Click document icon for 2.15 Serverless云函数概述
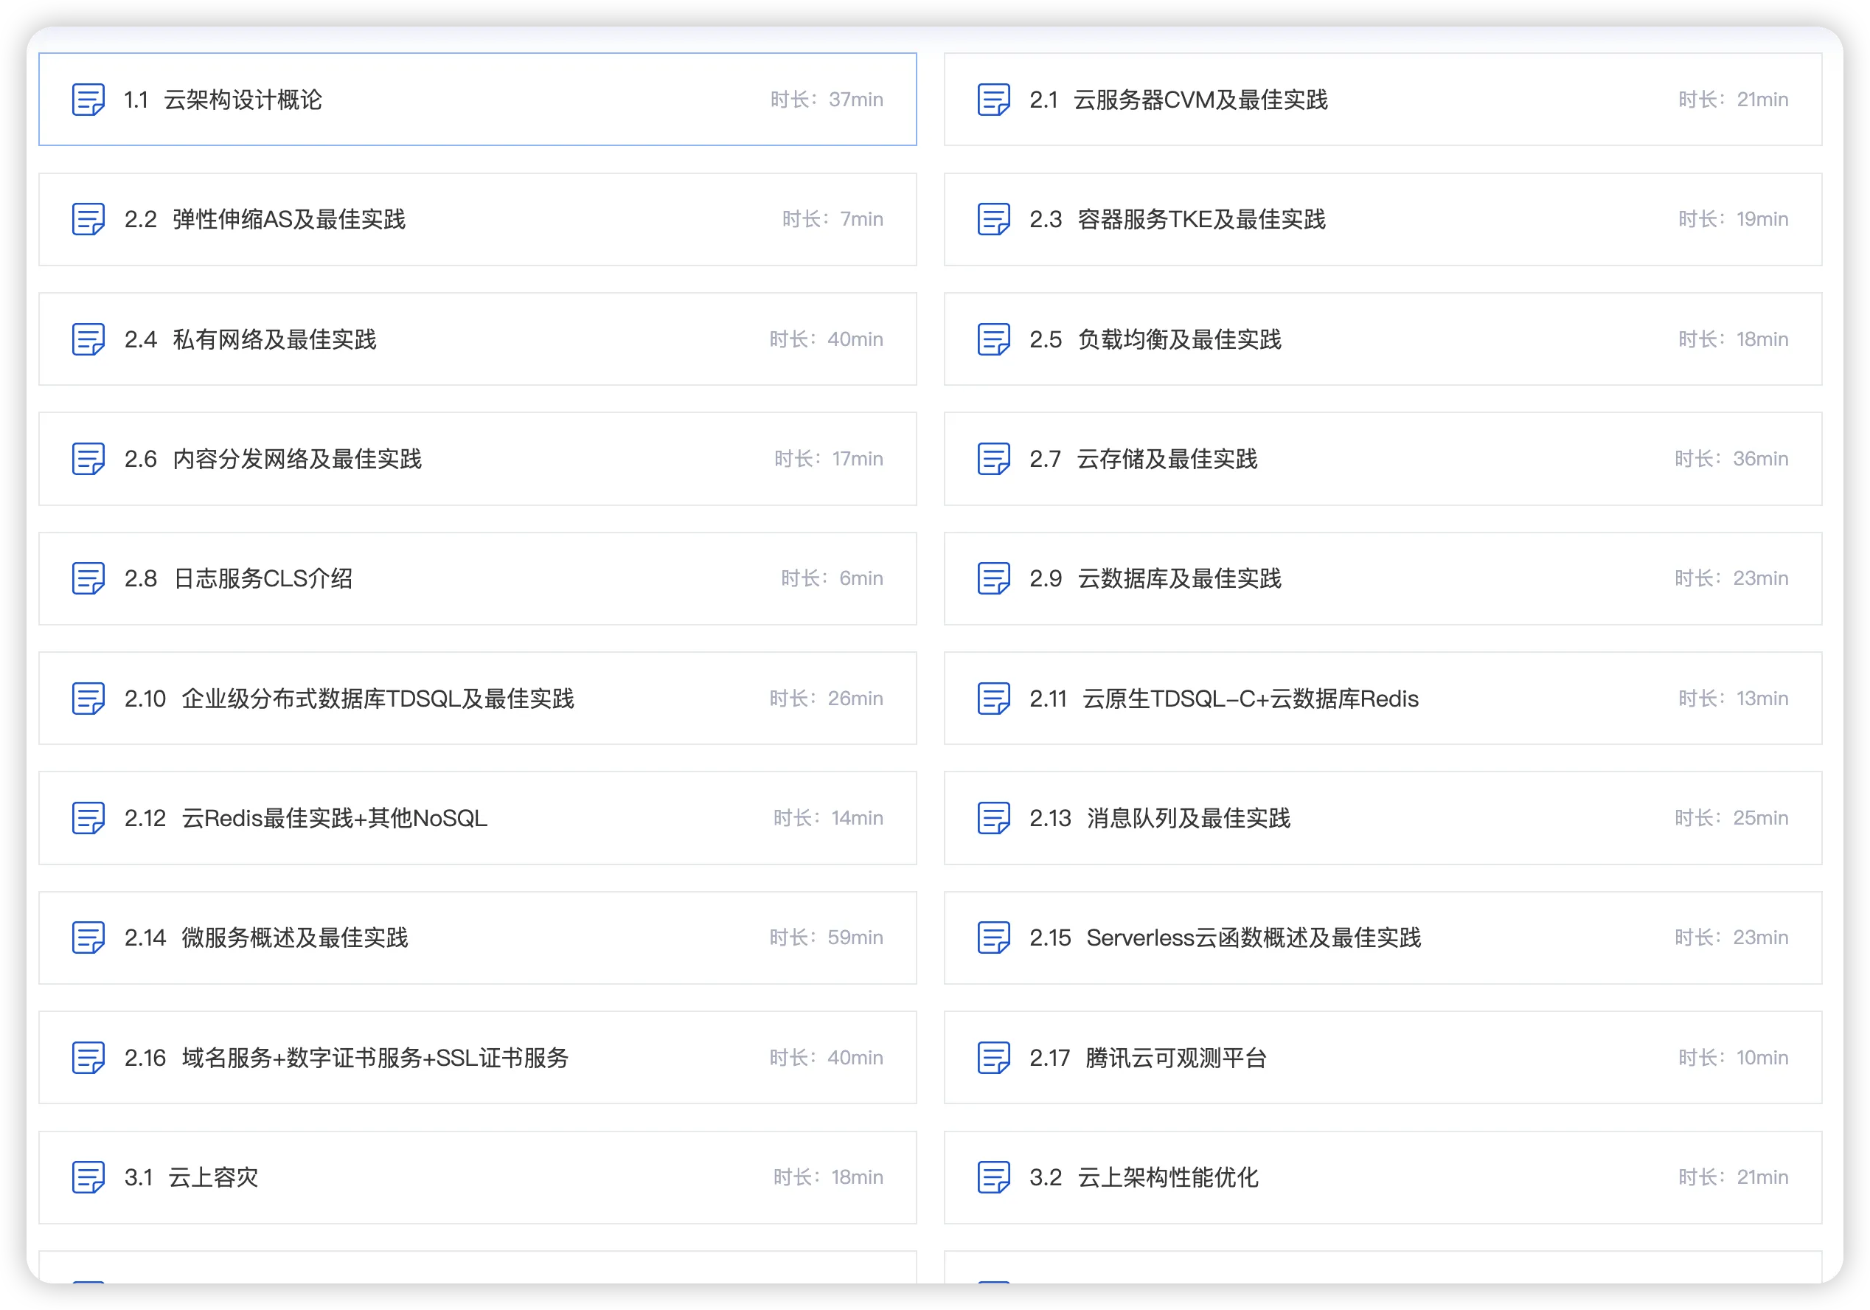The height and width of the screenshot is (1310, 1870). pyautogui.click(x=994, y=938)
